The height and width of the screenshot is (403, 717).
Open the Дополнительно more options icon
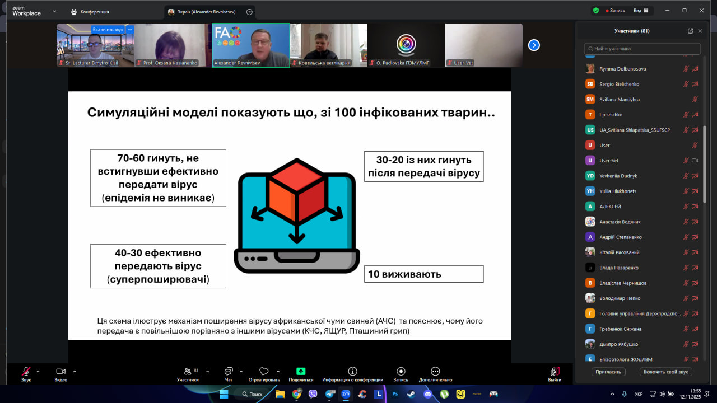tap(435, 372)
